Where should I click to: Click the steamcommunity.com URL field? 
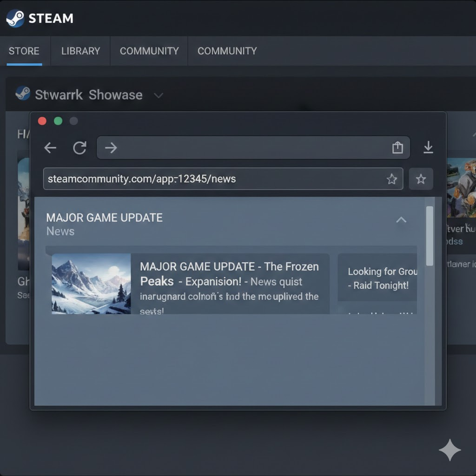[x=214, y=179]
